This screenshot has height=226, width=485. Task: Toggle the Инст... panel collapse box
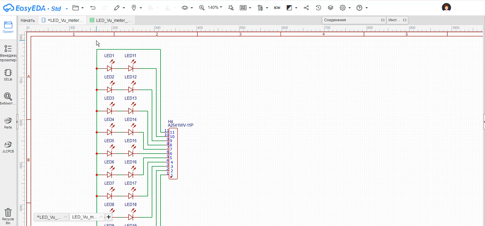[405, 20]
